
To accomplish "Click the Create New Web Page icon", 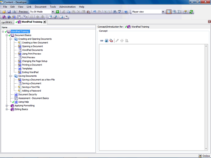I will click(x=106, y=40).
